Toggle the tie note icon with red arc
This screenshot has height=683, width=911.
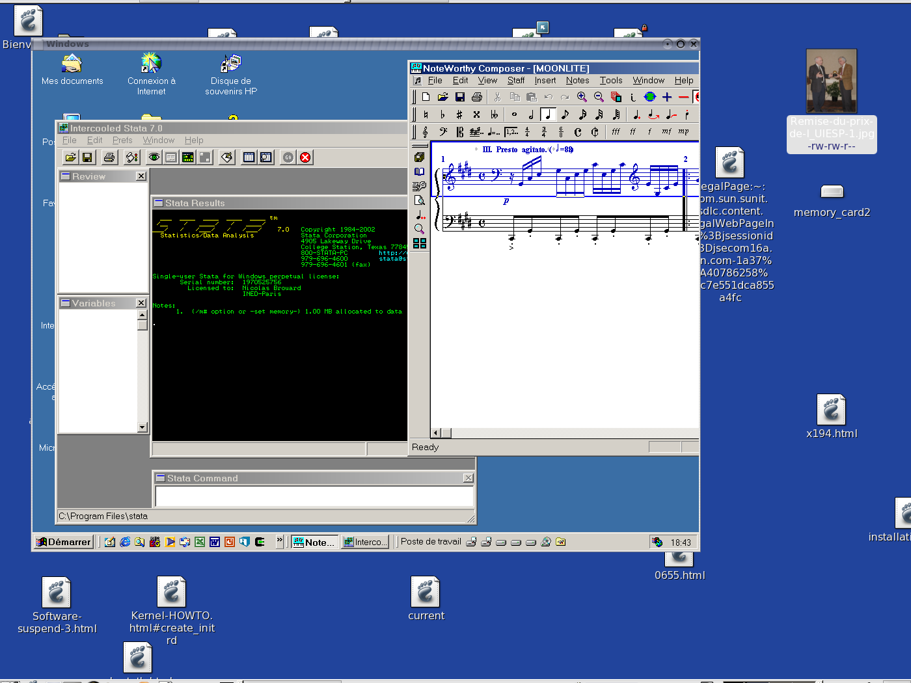(x=653, y=114)
